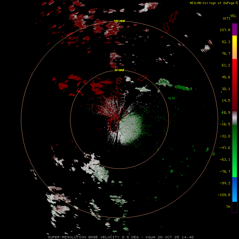Viewport: 239px width, 239px height.
Task: Click the 45.6 scale value
Action: pos(226,77)
